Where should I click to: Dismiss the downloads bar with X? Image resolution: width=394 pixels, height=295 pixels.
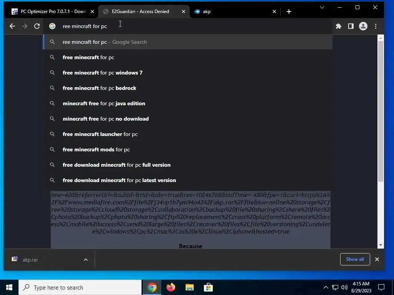(377, 259)
